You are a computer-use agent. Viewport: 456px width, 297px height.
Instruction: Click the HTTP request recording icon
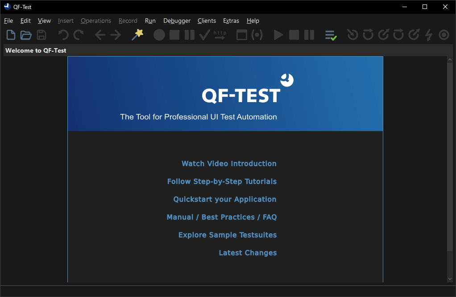pos(220,35)
